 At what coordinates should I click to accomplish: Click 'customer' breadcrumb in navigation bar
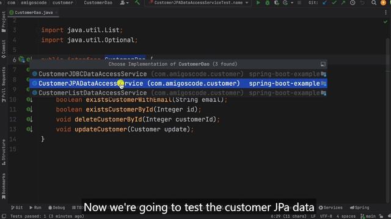coord(63,2)
